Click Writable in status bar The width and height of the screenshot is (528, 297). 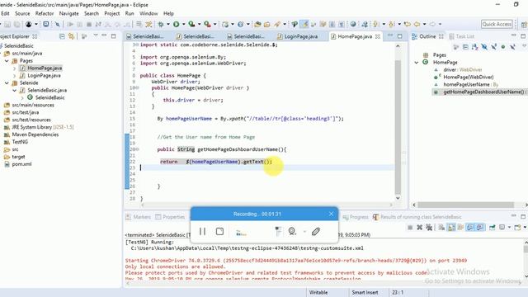(318, 293)
